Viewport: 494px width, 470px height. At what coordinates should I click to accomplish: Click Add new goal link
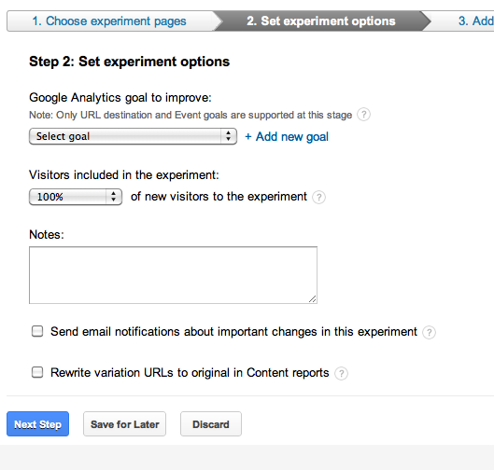pyautogui.click(x=292, y=137)
